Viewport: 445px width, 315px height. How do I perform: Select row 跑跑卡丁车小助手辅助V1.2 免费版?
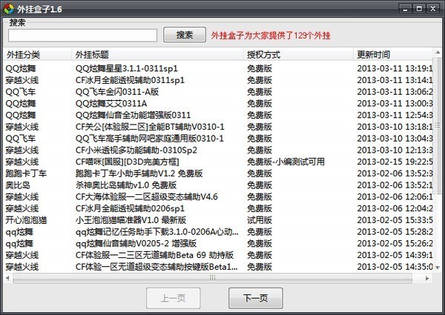219,173
